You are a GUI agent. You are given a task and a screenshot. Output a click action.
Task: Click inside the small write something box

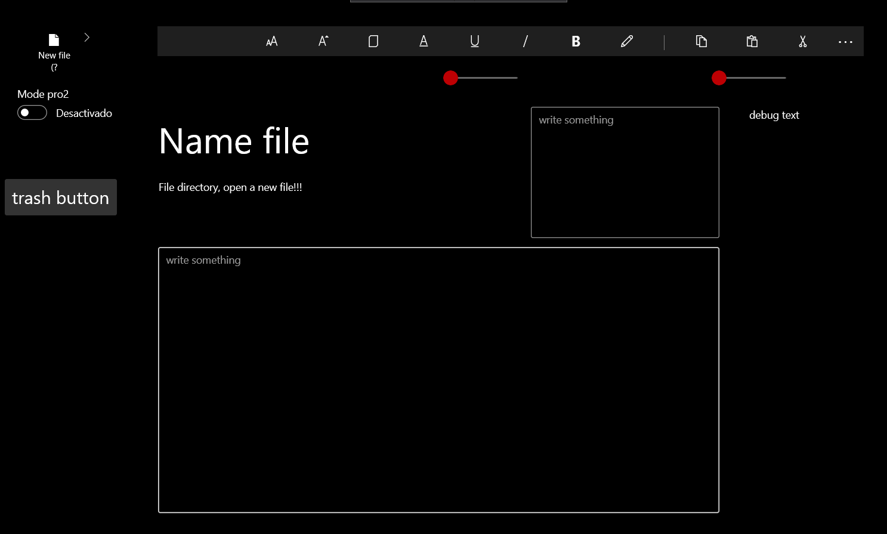pos(625,172)
